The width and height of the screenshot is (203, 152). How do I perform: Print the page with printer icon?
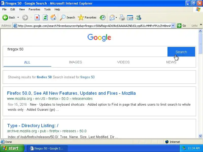(122, 17)
